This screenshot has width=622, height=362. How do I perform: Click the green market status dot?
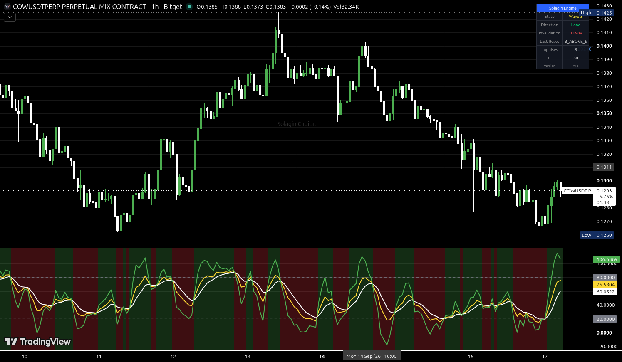(189, 7)
